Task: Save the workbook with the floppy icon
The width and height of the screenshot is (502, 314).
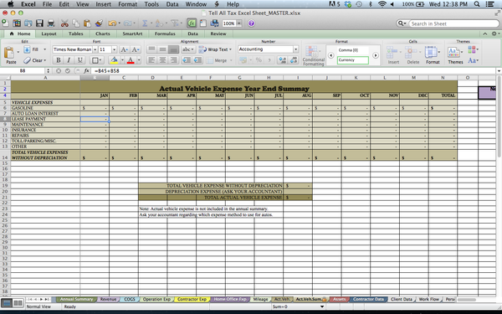Action: coord(39,23)
